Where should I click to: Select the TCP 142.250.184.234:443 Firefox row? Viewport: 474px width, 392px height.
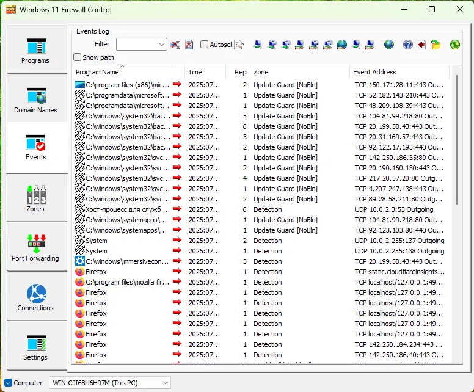point(261,344)
